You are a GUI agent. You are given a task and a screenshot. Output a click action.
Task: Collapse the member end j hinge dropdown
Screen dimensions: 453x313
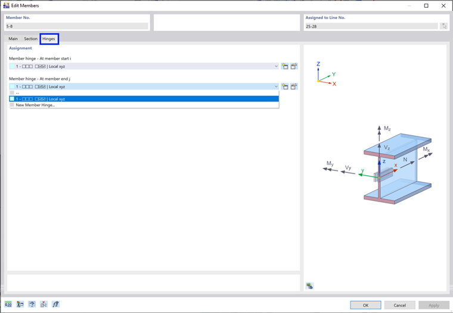(x=276, y=86)
